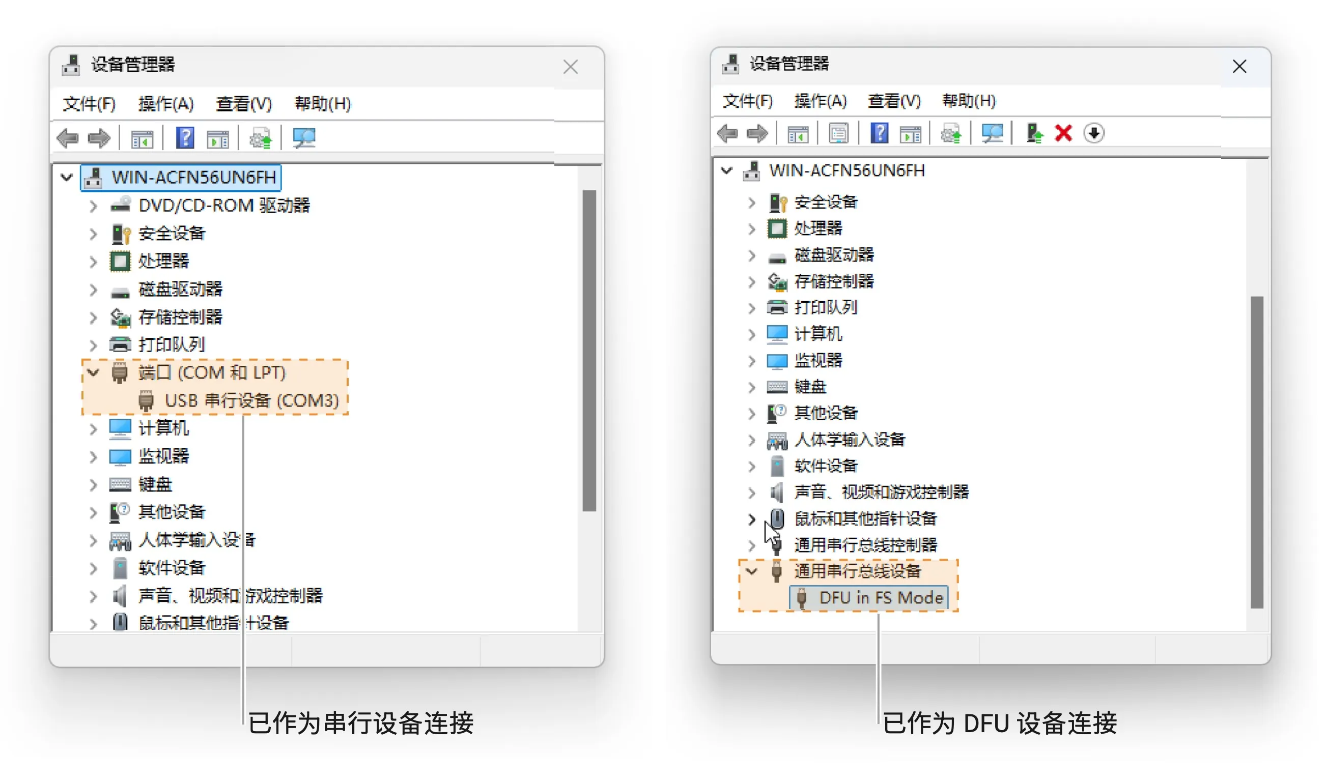Open 帮助(H) menu in right window
The width and height of the screenshot is (1326, 781).
(x=969, y=101)
